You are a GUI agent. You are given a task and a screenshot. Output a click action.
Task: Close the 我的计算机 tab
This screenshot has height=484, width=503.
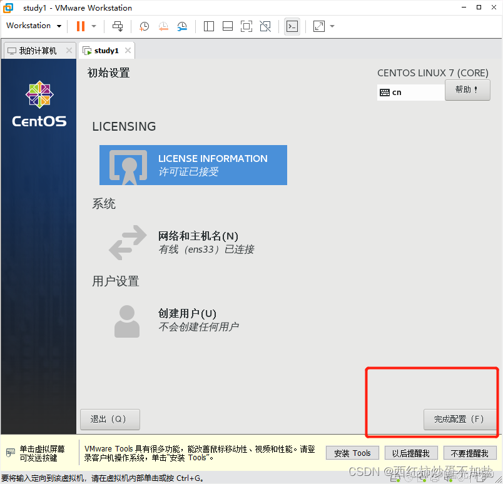click(69, 51)
